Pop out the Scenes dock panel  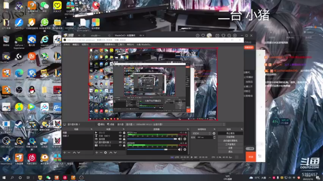[x=92, y=129]
